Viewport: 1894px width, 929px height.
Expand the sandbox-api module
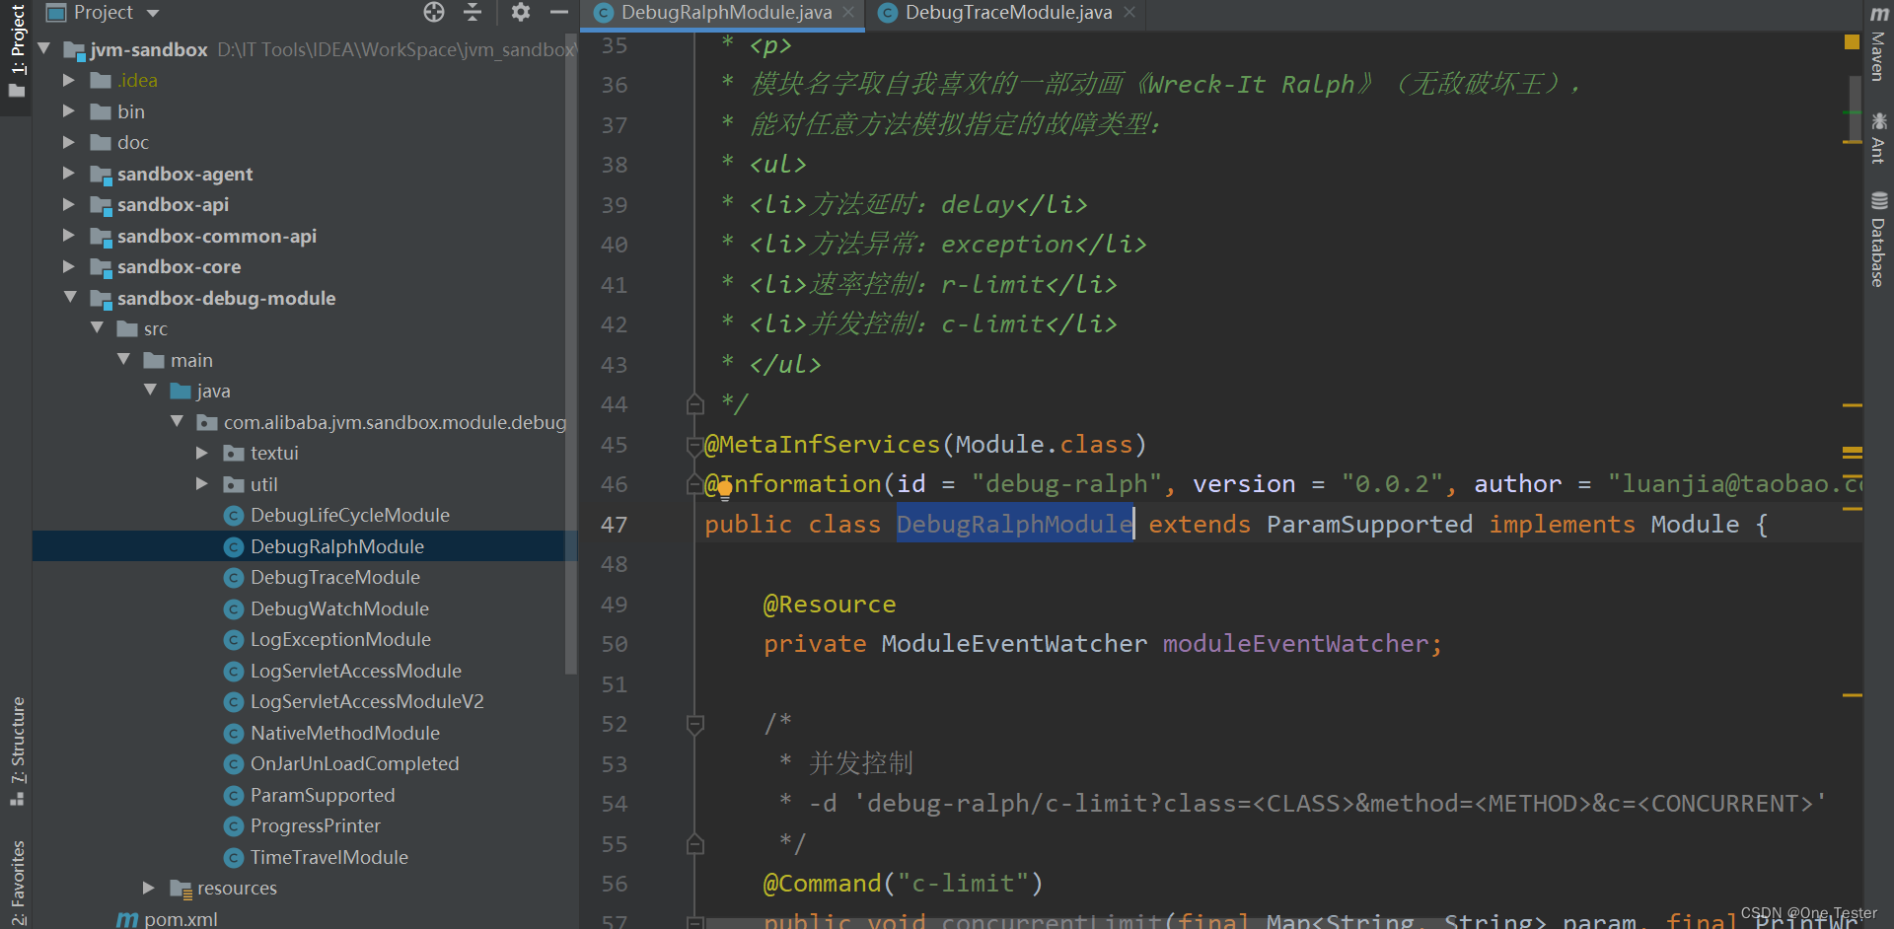pyautogui.click(x=69, y=204)
